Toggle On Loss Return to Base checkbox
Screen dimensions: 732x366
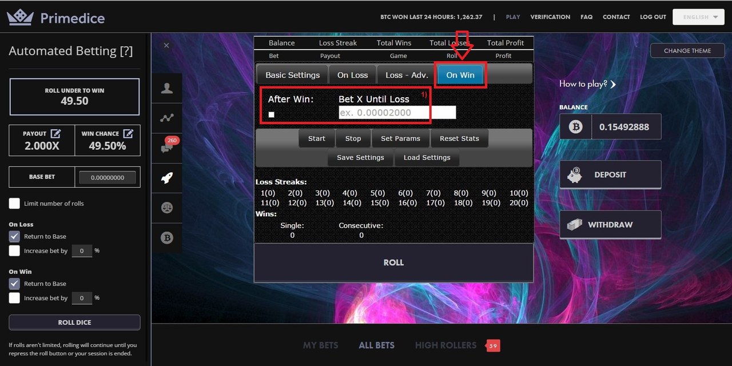coord(14,236)
